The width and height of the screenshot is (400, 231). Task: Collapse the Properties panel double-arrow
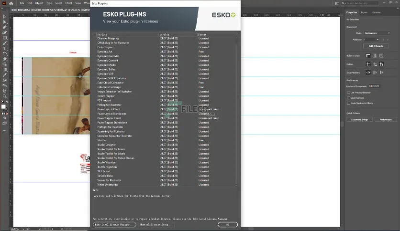(x=398, y=8)
